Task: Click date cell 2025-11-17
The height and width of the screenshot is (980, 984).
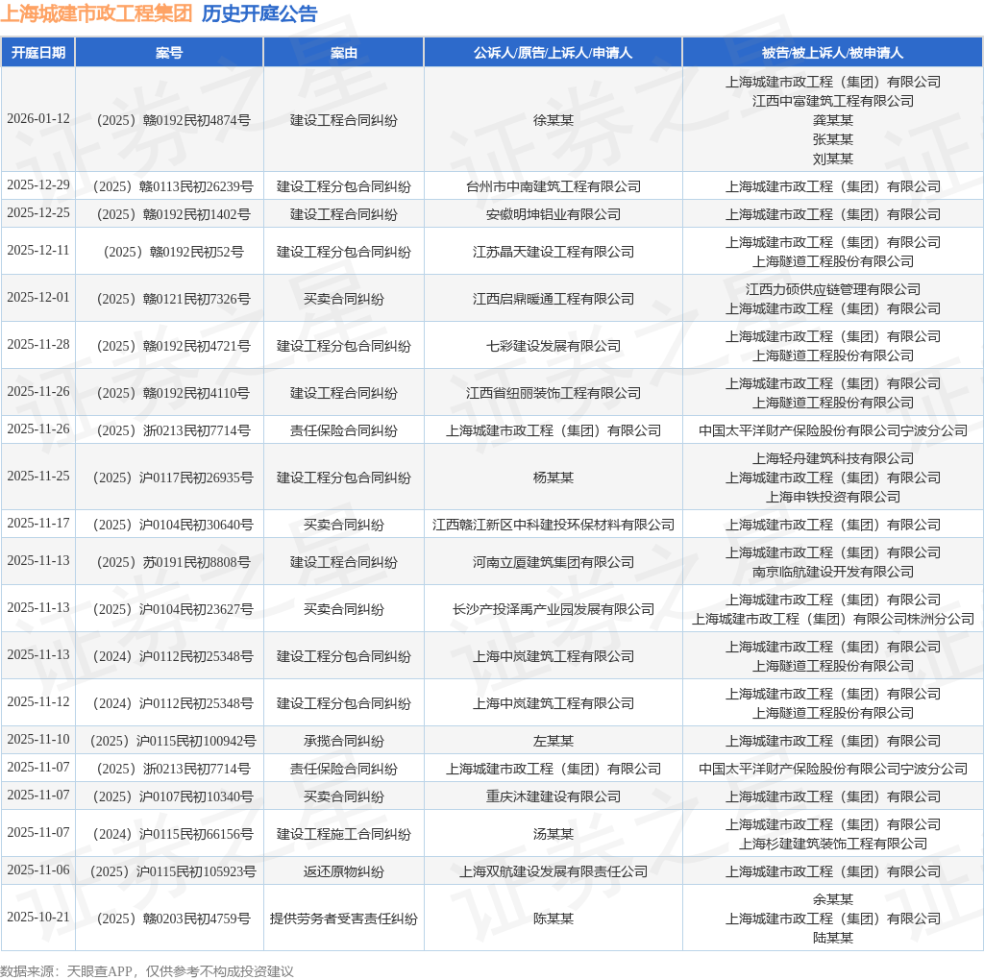Action: (38, 524)
